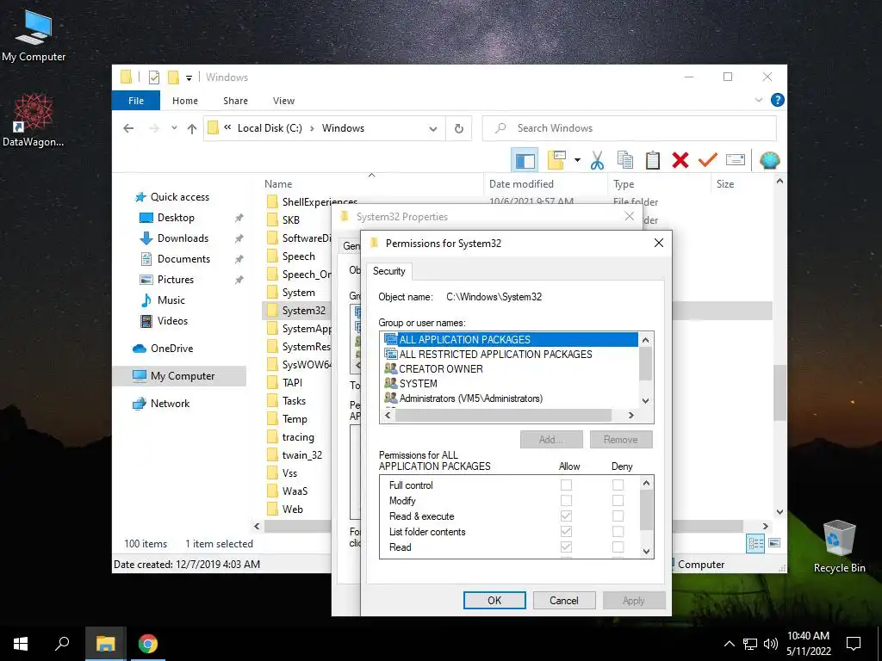Launch Chrome from the taskbar
The width and height of the screenshot is (882, 661).
coord(148,644)
